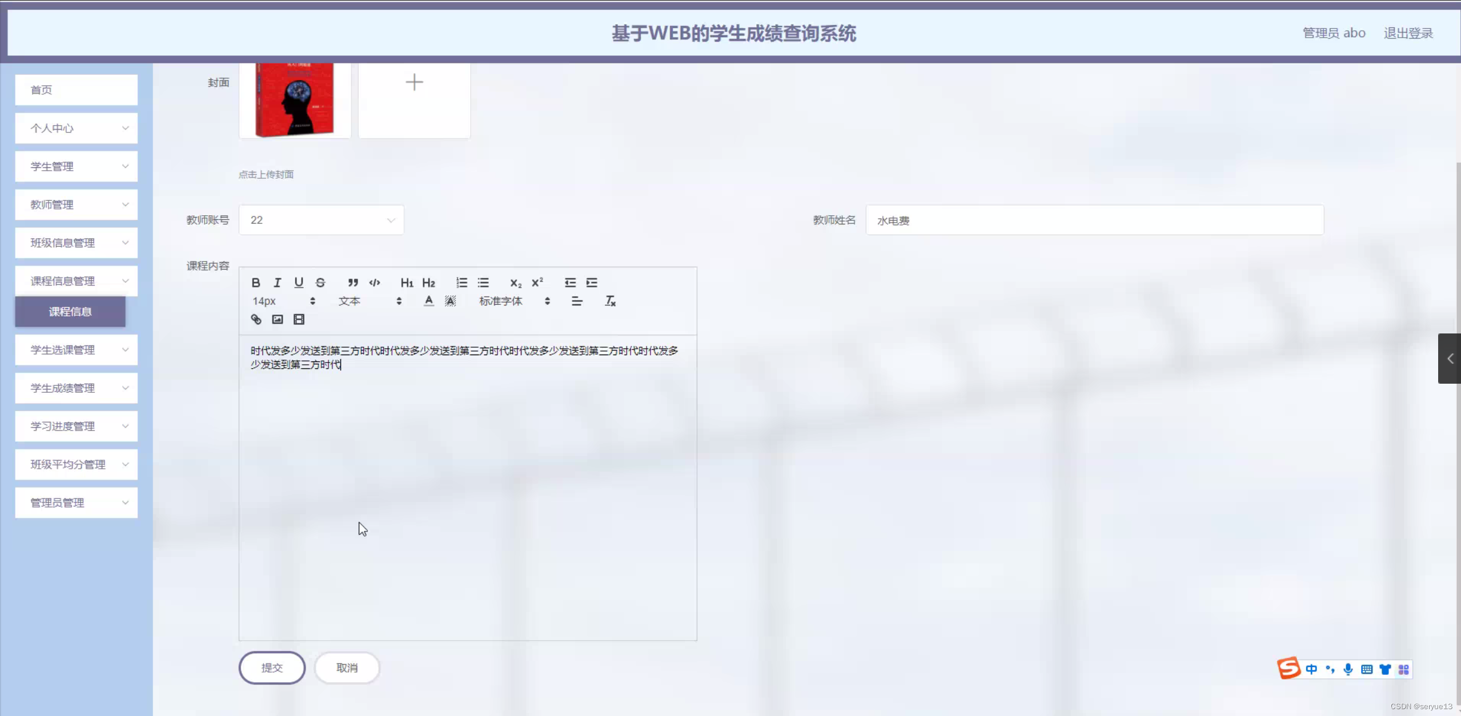Toggle heading H1 style in the editor
The image size is (1461, 716).
click(407, 282)
